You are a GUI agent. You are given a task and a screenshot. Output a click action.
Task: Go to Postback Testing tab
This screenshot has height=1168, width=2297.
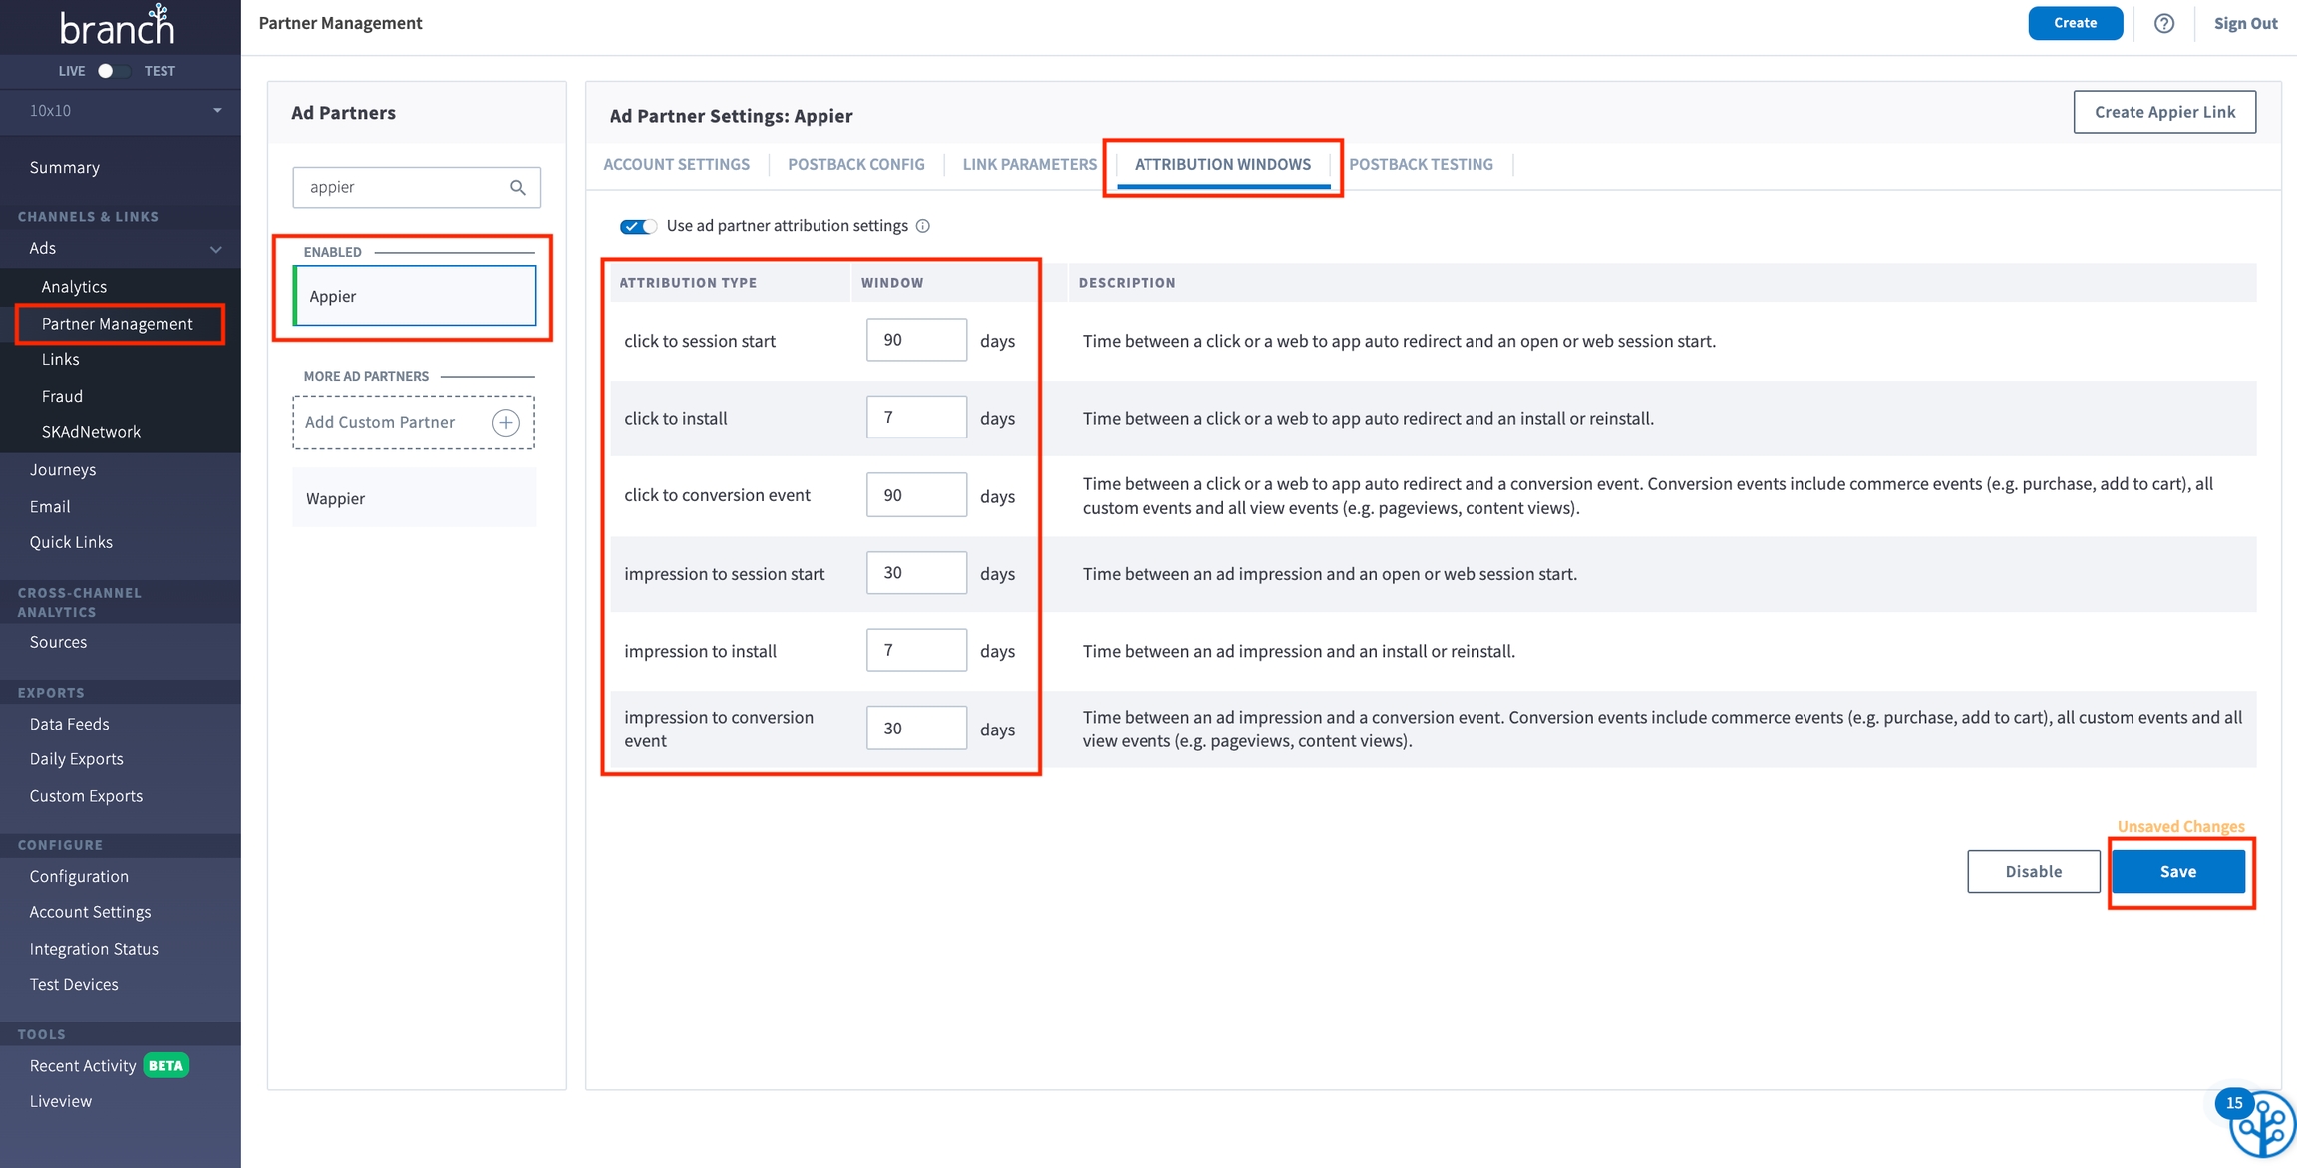point(1420,164)
